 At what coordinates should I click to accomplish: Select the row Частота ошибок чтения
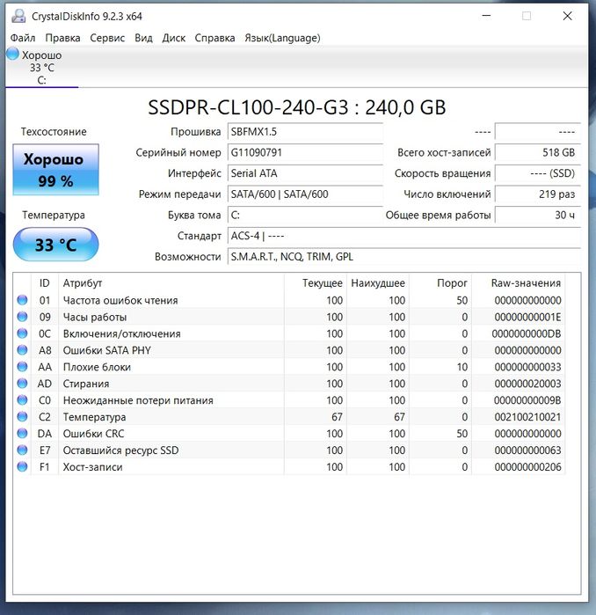(289, 300)
